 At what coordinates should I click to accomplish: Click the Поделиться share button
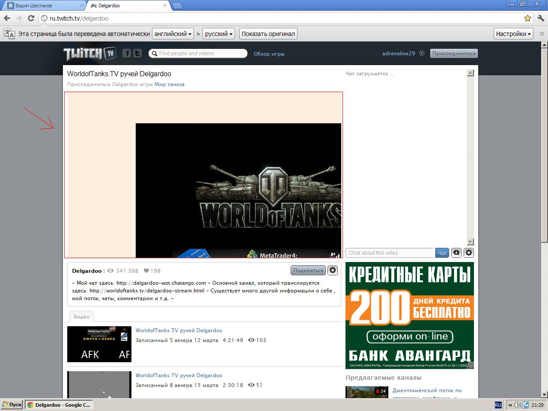coord(308,270)
